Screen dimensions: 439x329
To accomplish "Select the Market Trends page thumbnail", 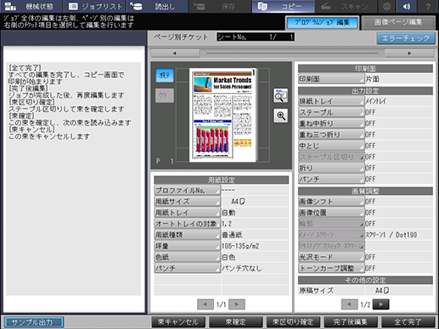I will [x=223, y=114].
